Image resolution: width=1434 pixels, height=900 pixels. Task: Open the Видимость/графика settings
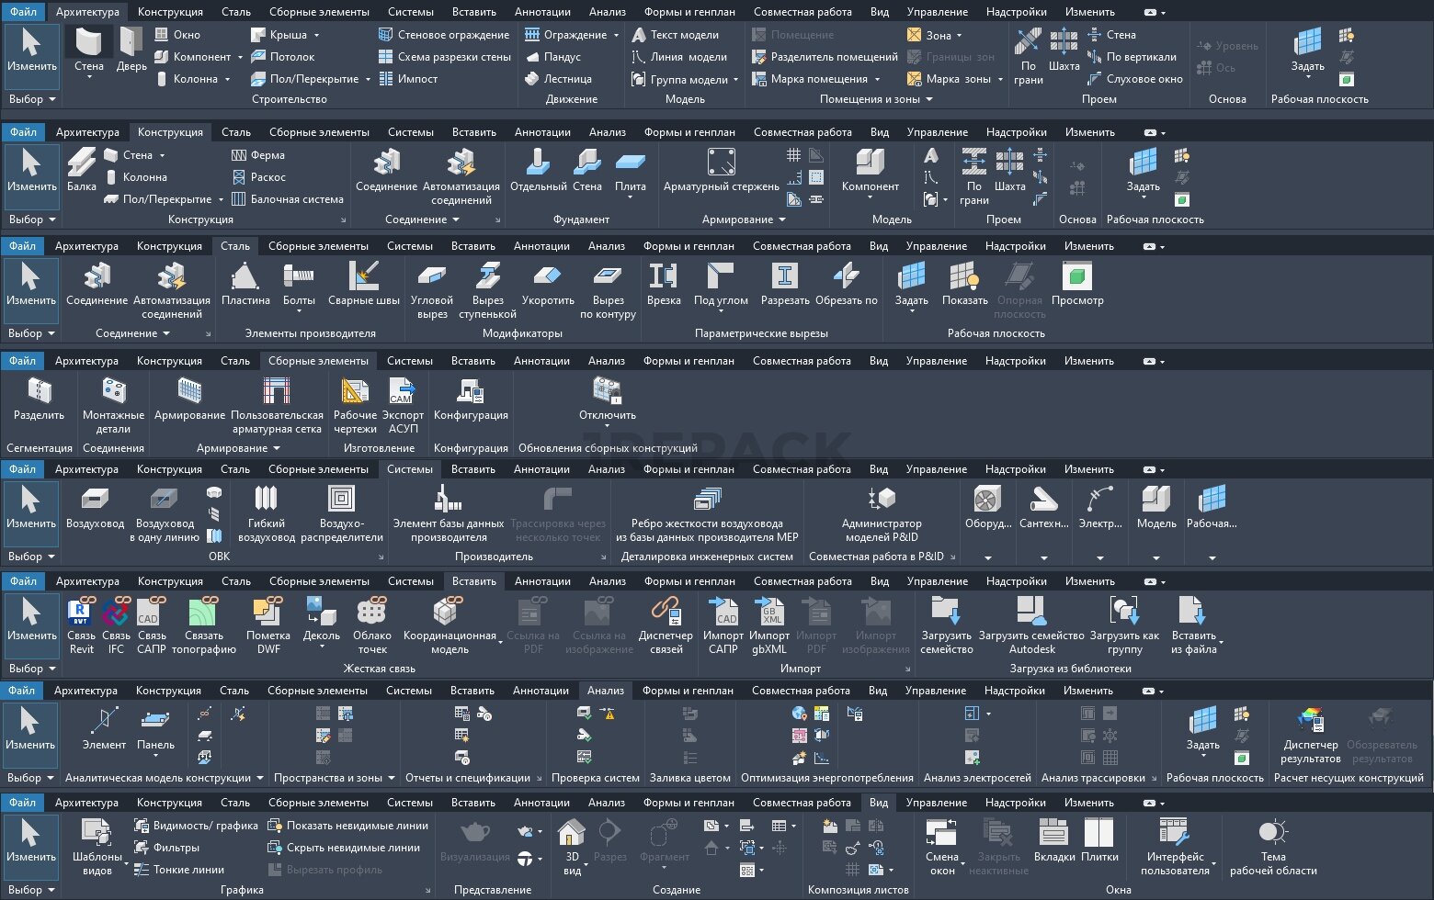point(196,826)
